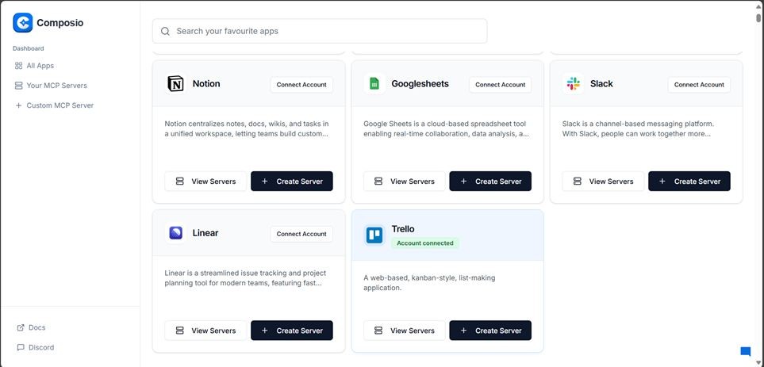Click the Linear app icon
The image size is (764, 367).
[x=175, y=233]
